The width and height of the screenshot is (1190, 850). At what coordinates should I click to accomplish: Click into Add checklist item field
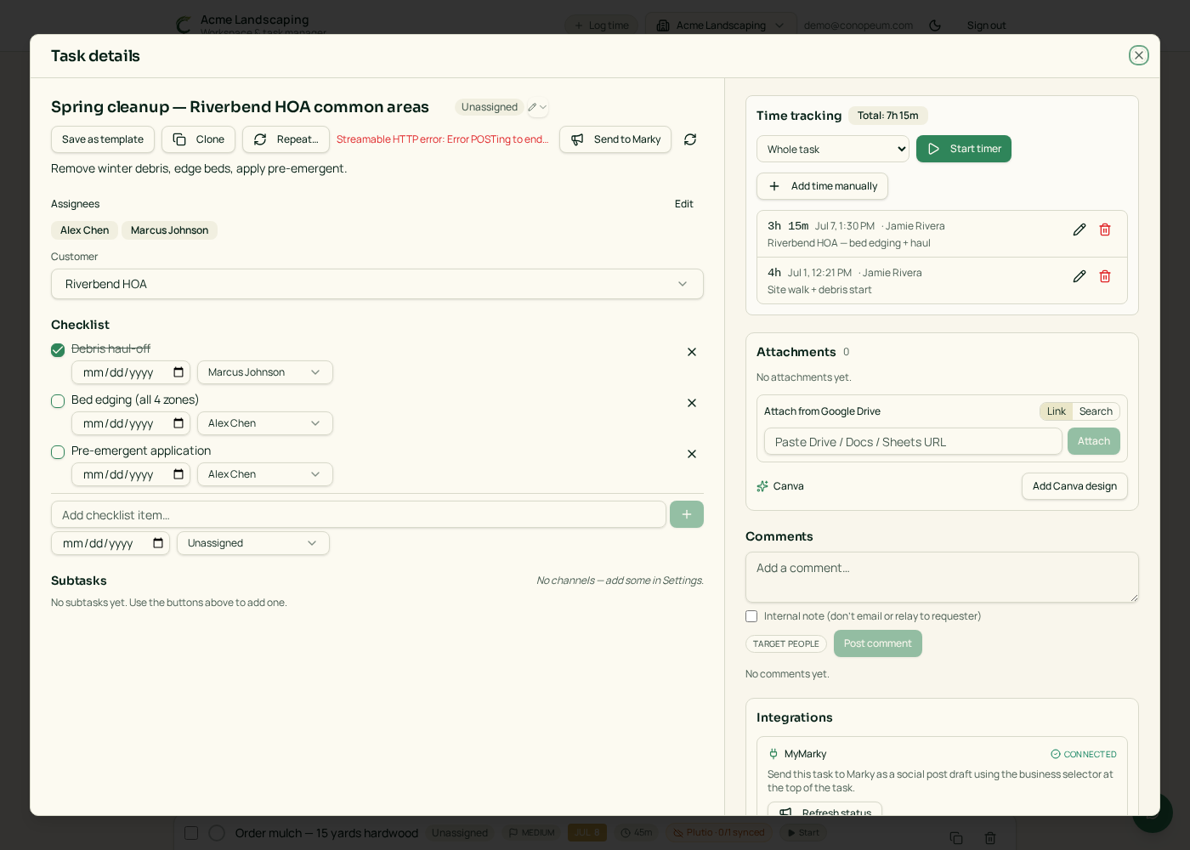[x=359, y=514]
